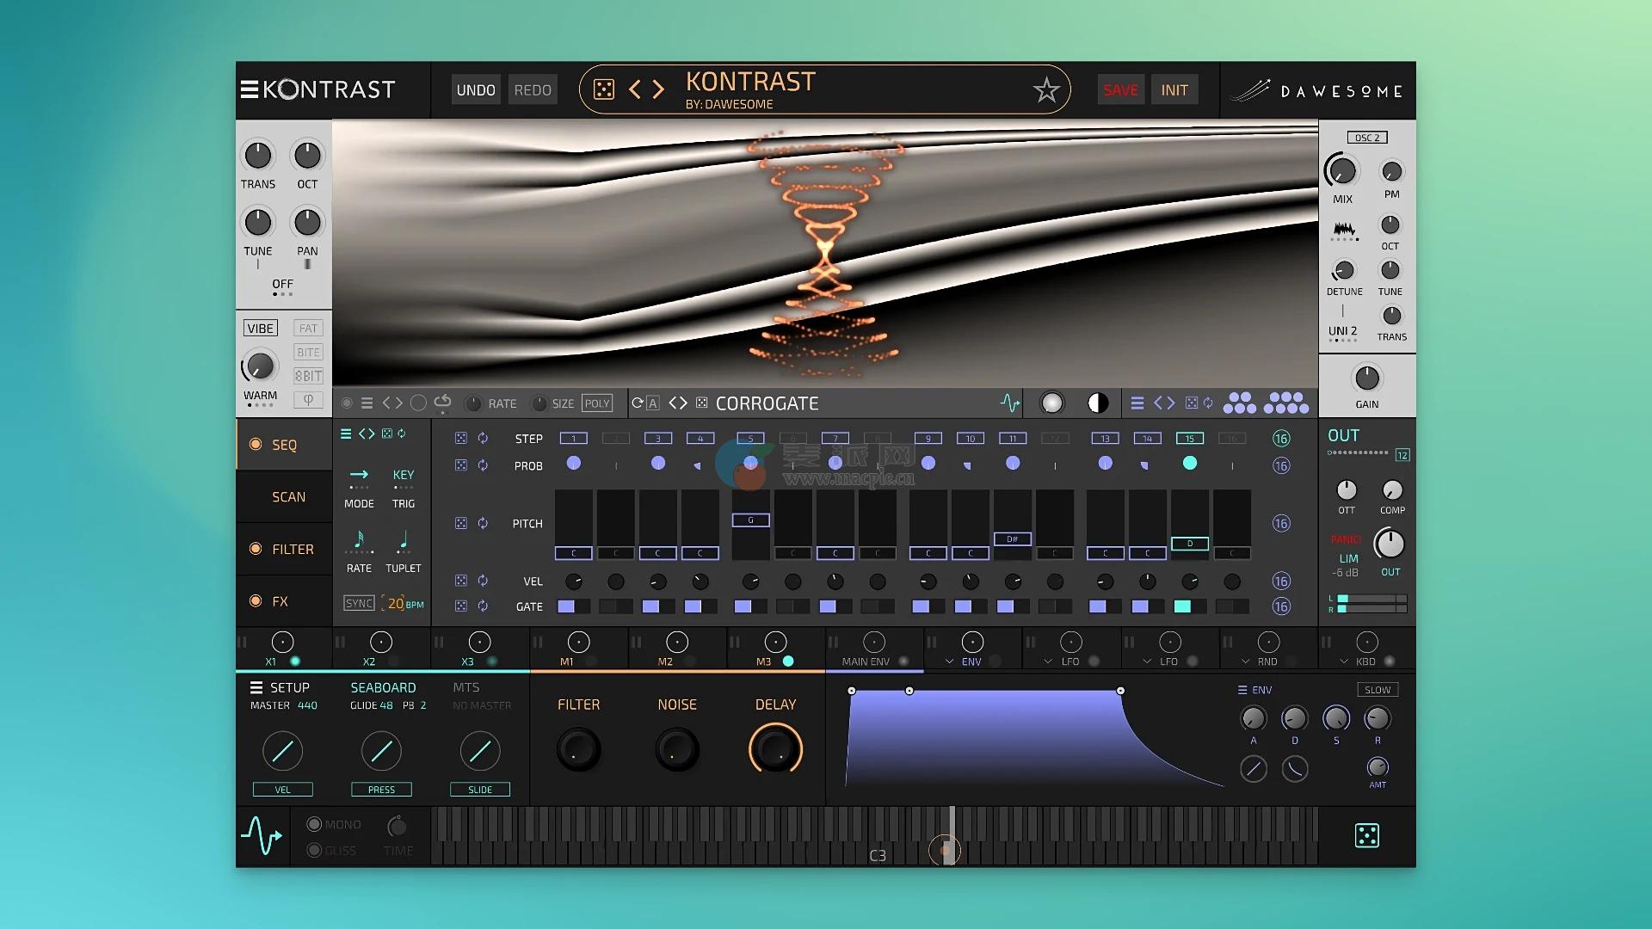Screen dimensions: 1652x929
Task: Click the large dice icon bottom right
Action: [x=1366, y=835]
